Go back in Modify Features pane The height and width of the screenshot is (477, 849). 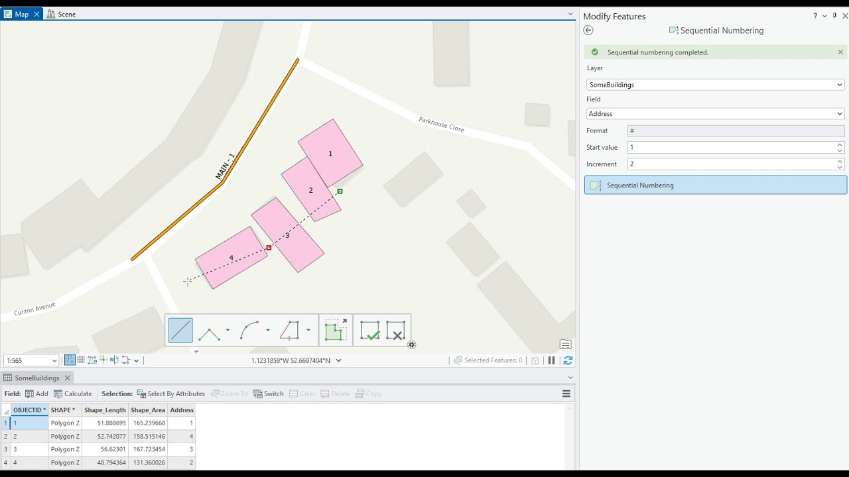588,30
